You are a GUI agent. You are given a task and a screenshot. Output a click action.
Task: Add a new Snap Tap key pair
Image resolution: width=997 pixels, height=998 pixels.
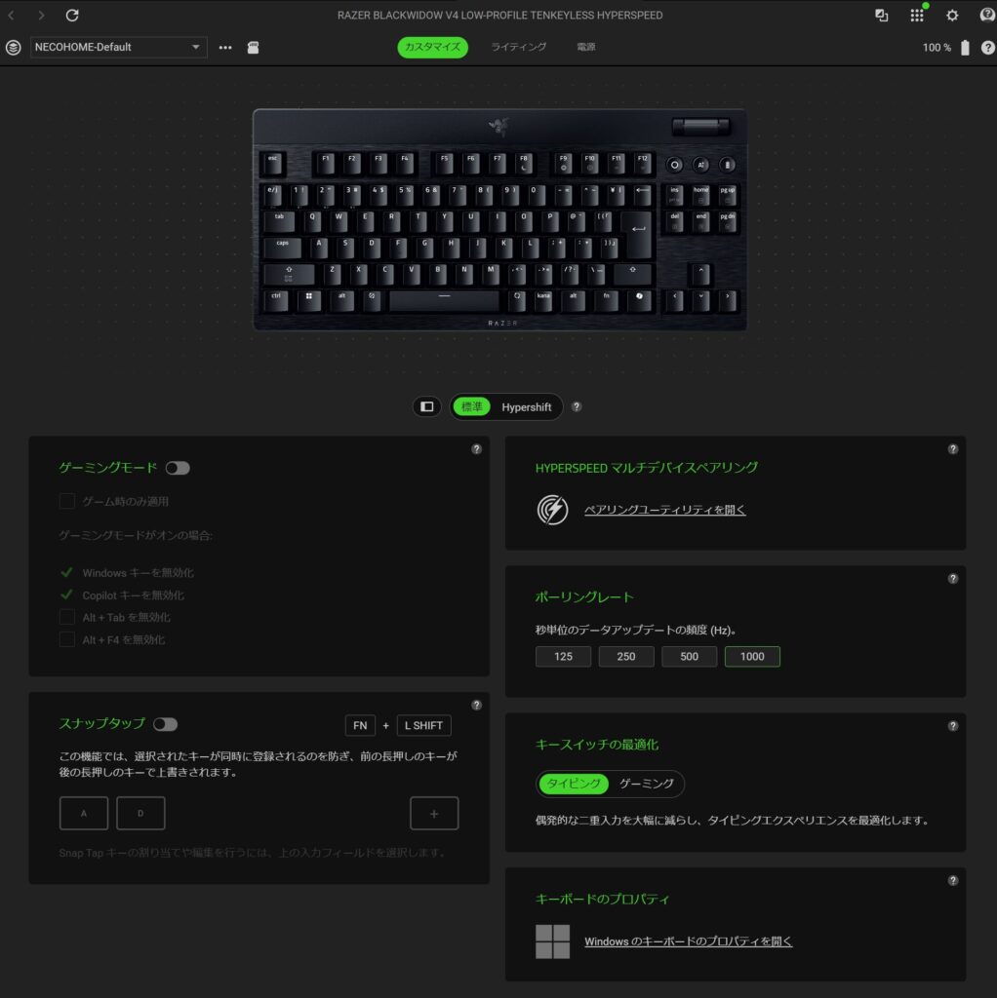tap(434, 814)
